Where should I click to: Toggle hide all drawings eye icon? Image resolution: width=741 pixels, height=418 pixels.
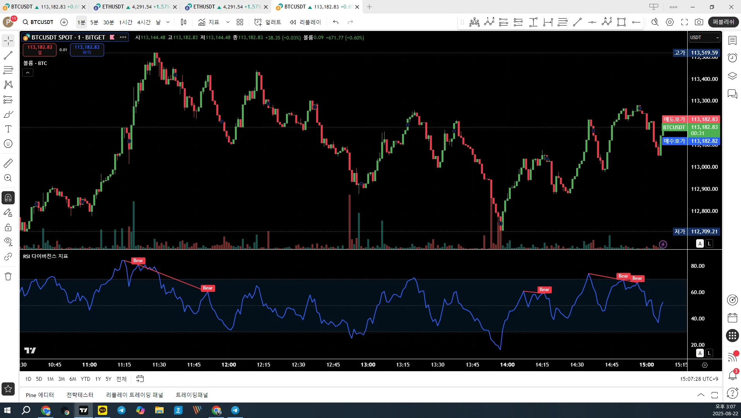pos(8,242)
